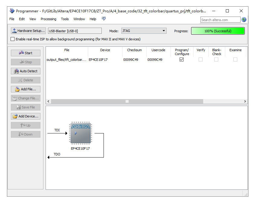This screenshot has width=256, height=203.
Task: Click the TDI label in chain diagram
Action: pos(57,130)
